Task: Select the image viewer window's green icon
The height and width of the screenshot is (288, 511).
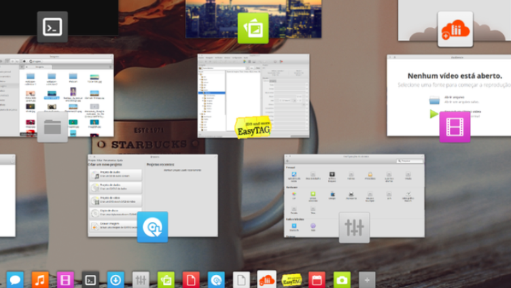Action: (x=253, y=28)
